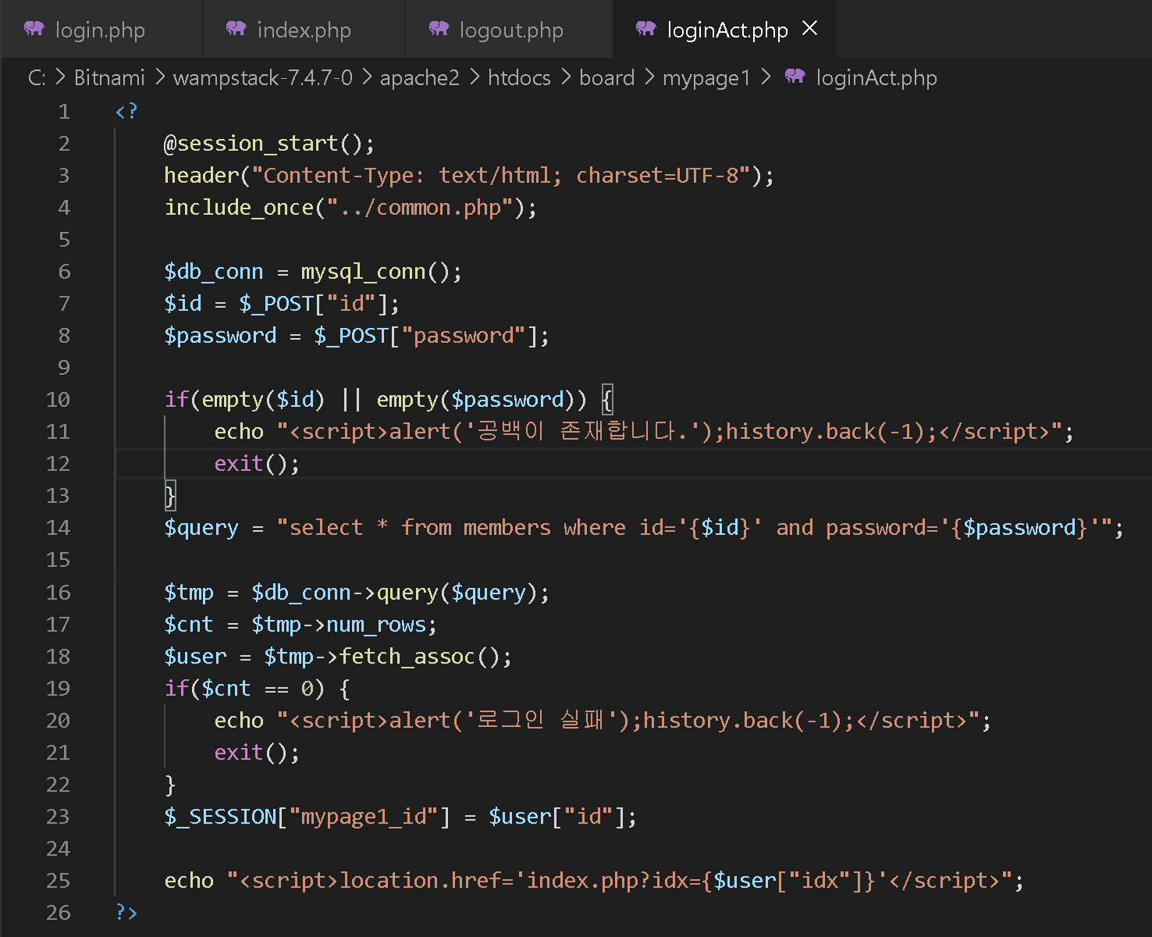Click the $query variable on line 14

click(x=201, y=528)
